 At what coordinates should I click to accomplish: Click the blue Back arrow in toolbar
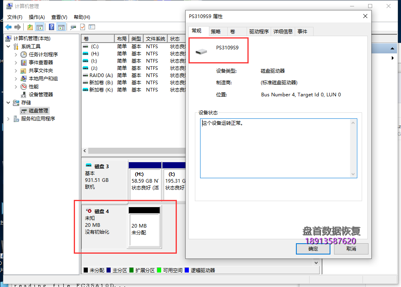click(x=8, y=27)
